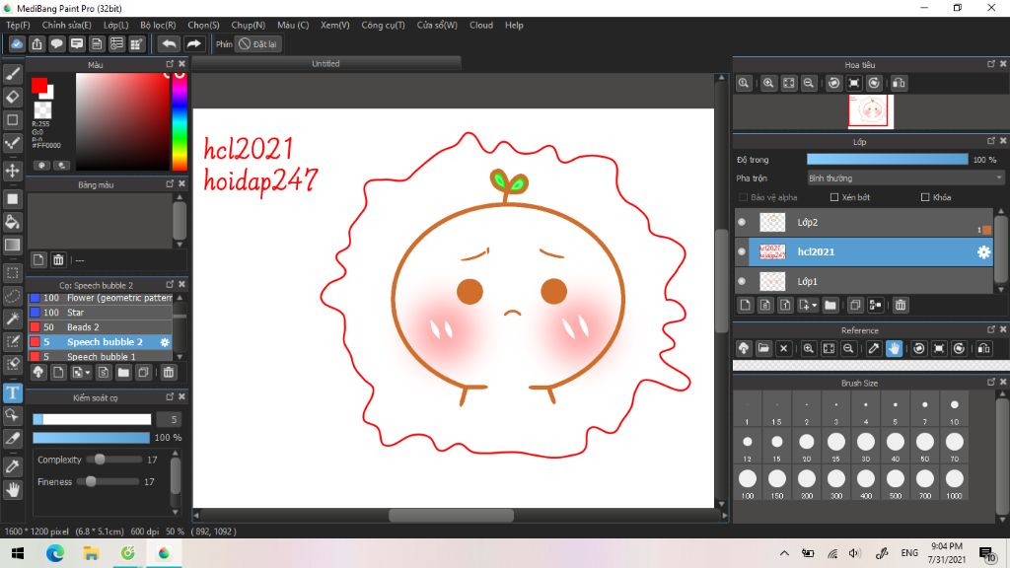Open a reference image with folder icon
The height and width of the screenshot is (568, 1010).
763,348
